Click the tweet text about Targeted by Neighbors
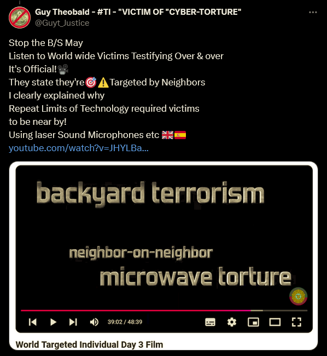This screenshot has height=356, width=327. (x=107, y=82)
